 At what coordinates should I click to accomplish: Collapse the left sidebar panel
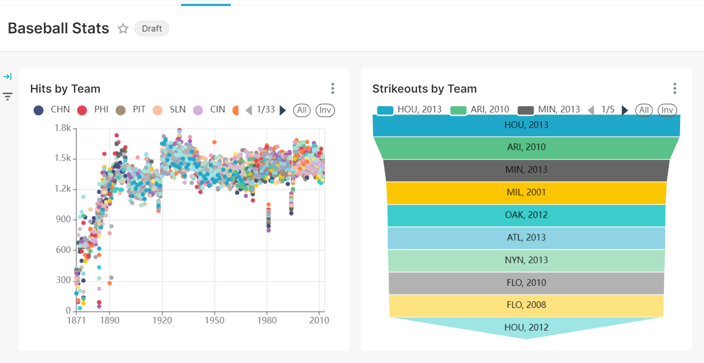tap(8, 76)
